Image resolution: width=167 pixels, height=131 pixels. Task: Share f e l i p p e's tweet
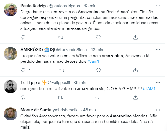[135, 98]
